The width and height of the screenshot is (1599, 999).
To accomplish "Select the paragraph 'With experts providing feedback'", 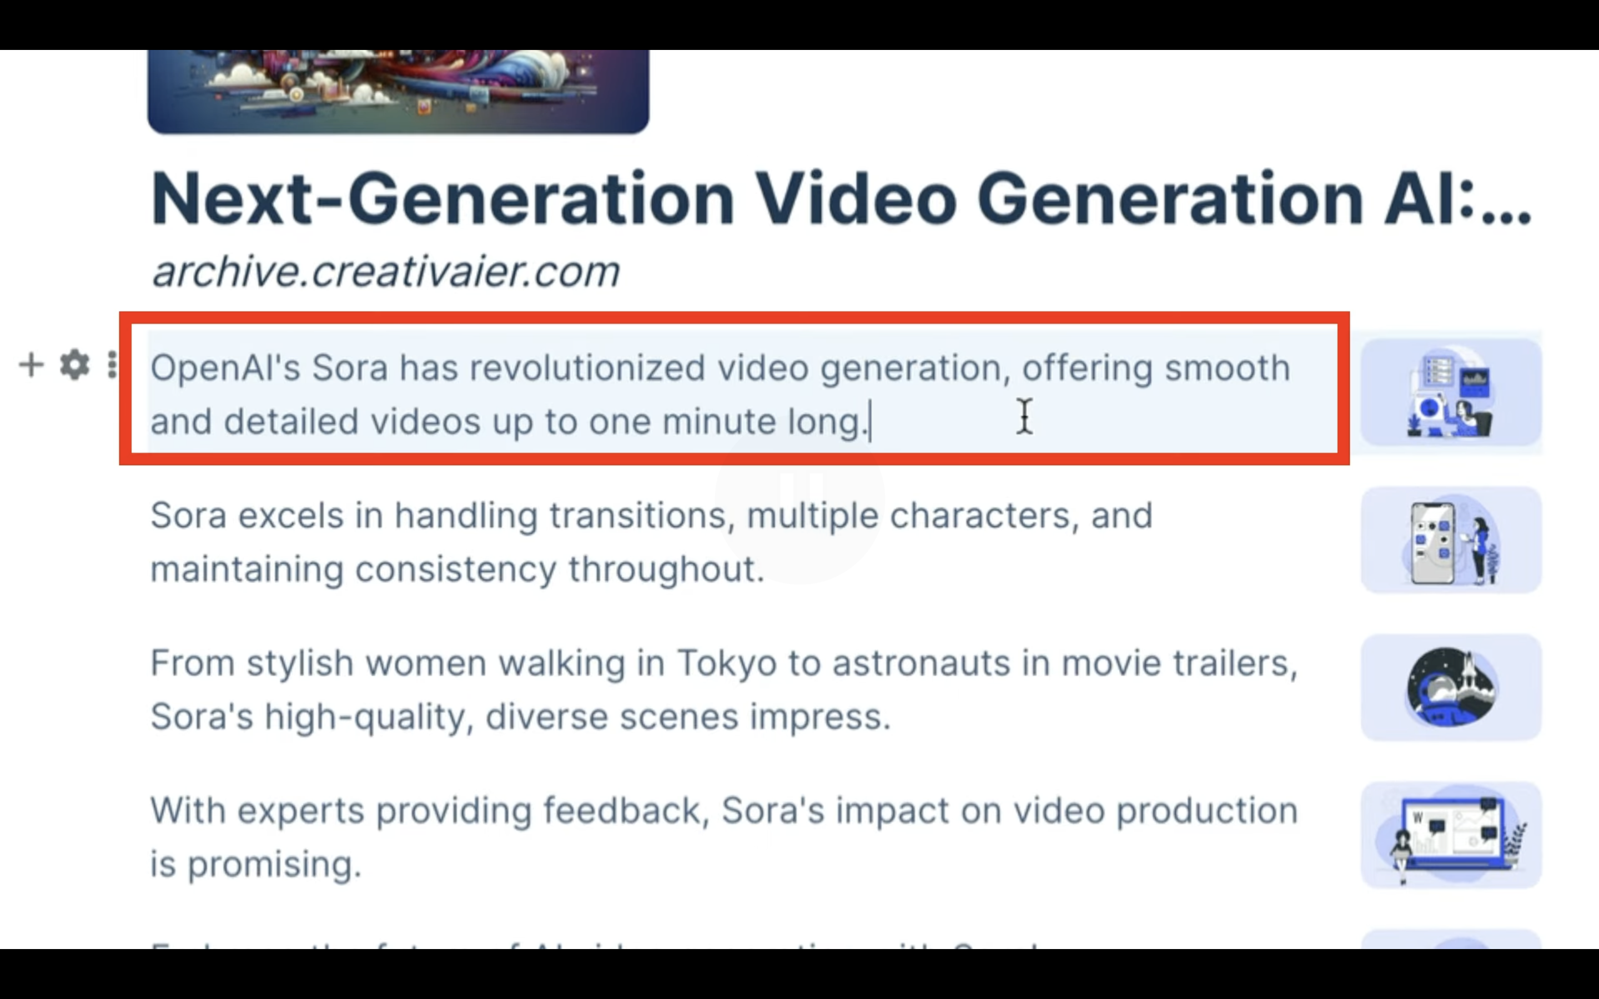I will pyautogui.click(x=724, y=837).
